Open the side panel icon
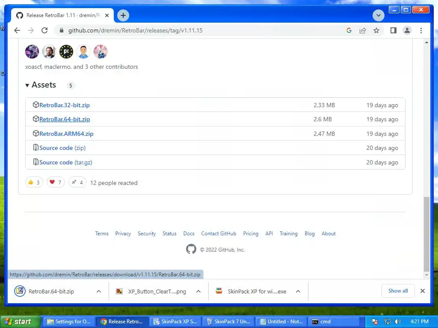Image resolution: width=438 pixels, height=328 pixels. (394, 30)
